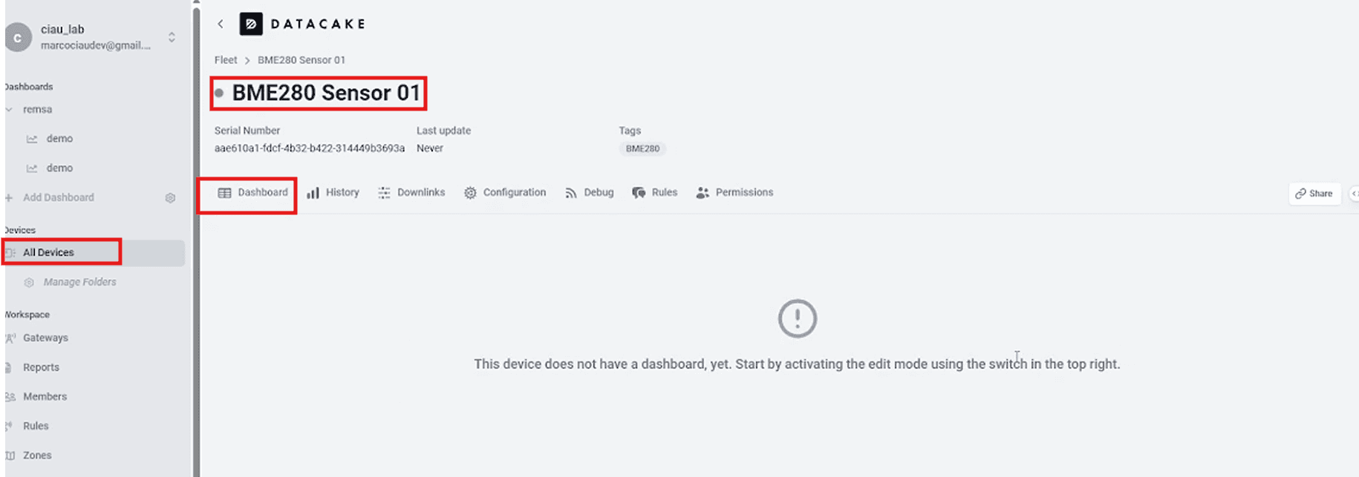Click the BME280 tag chip

(642, 148)
